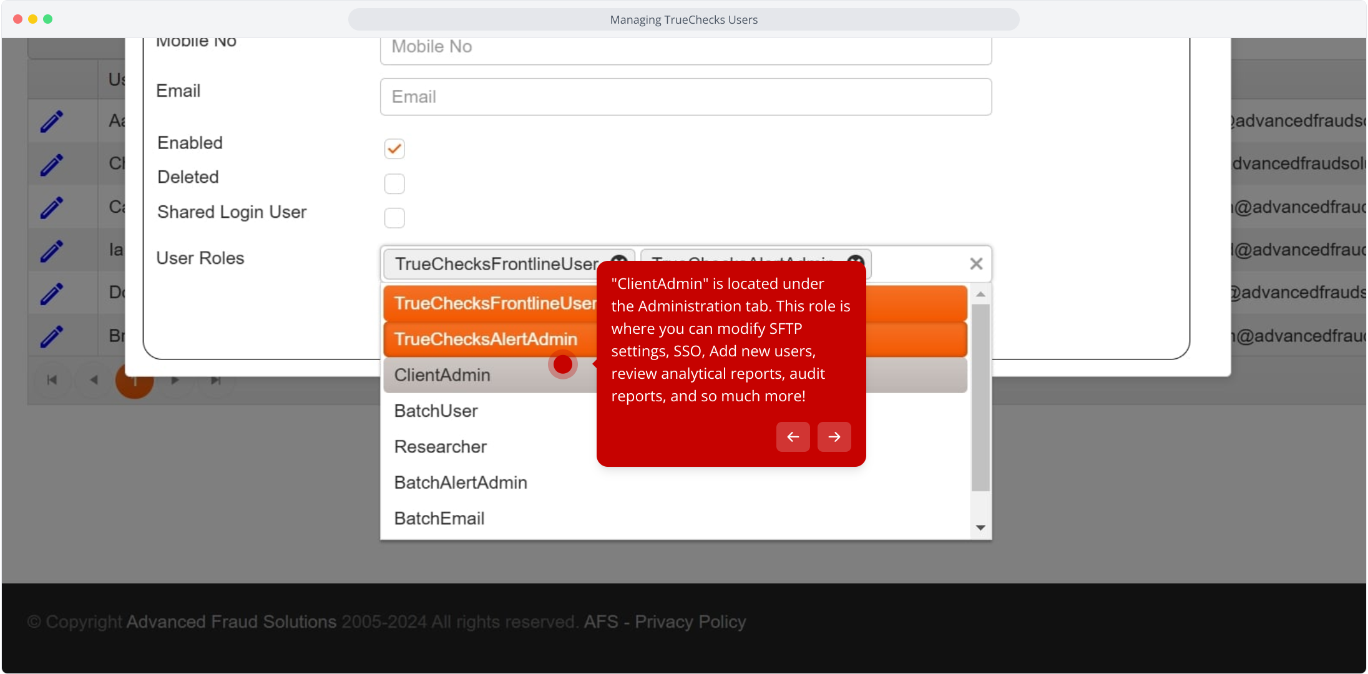Go to the previous page of users
1368x674 pixels.
(x=94, y=380)
